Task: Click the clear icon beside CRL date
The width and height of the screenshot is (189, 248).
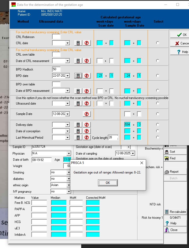Action: [x=87, y=43]
